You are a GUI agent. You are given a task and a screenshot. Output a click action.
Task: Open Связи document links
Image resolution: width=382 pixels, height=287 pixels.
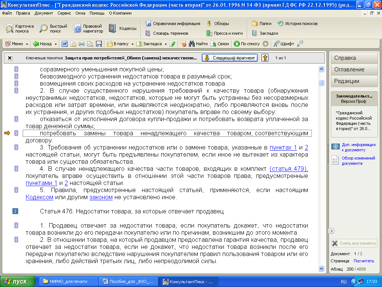pyautogui.click(x=220, y=44)
